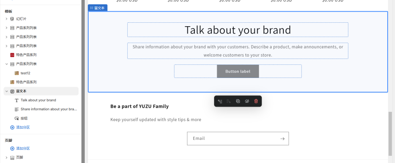Click the 'Talk about your brand' heading
The height and width of the screenshot is (163, 395).
pyautogui.click(x=238, y=30)
